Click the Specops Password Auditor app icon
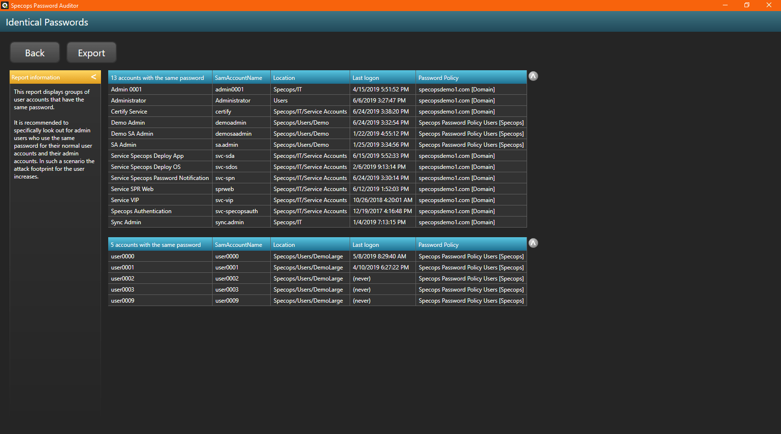781x434 pixels. click(5, 5)
